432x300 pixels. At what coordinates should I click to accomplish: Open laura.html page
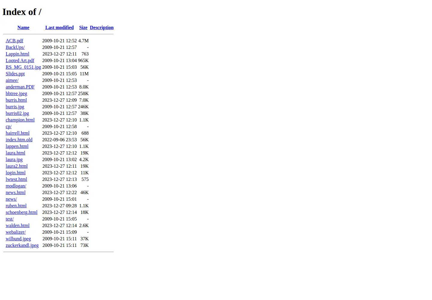click(15, 153)
